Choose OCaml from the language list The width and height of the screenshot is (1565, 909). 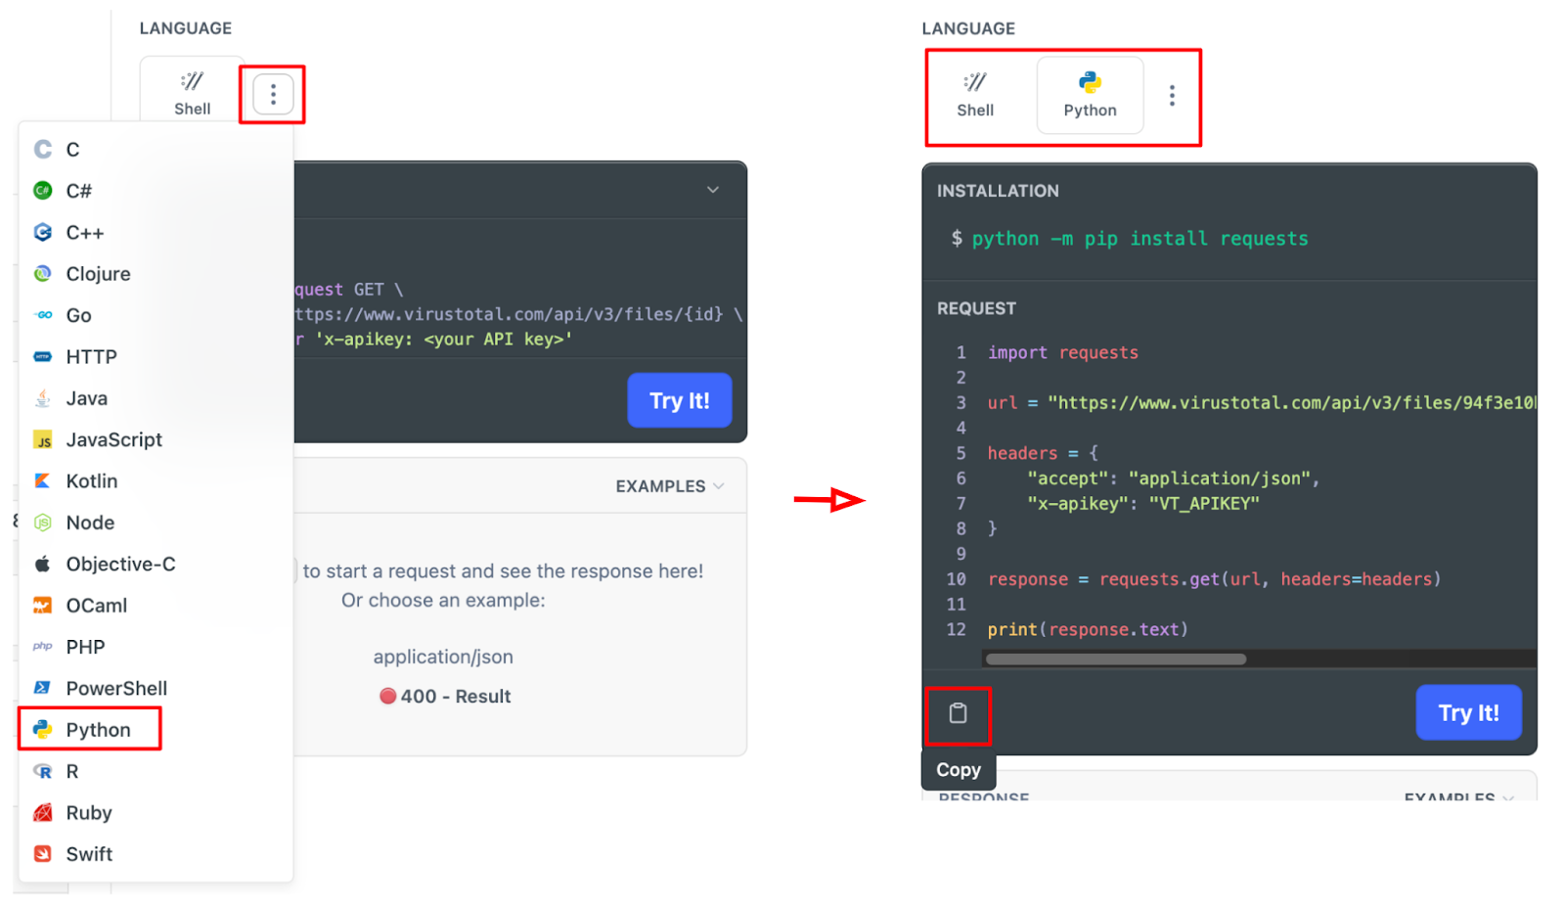[156, 606]
